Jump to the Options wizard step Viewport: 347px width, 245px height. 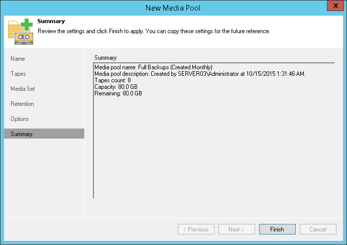pyautogui.click(x=20, y=119)
